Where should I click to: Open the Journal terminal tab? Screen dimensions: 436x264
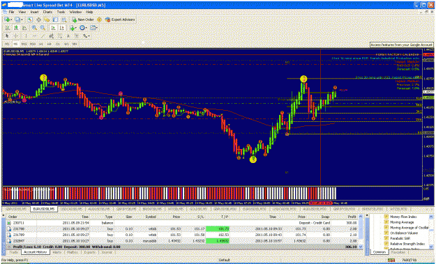tap(107, 252)
